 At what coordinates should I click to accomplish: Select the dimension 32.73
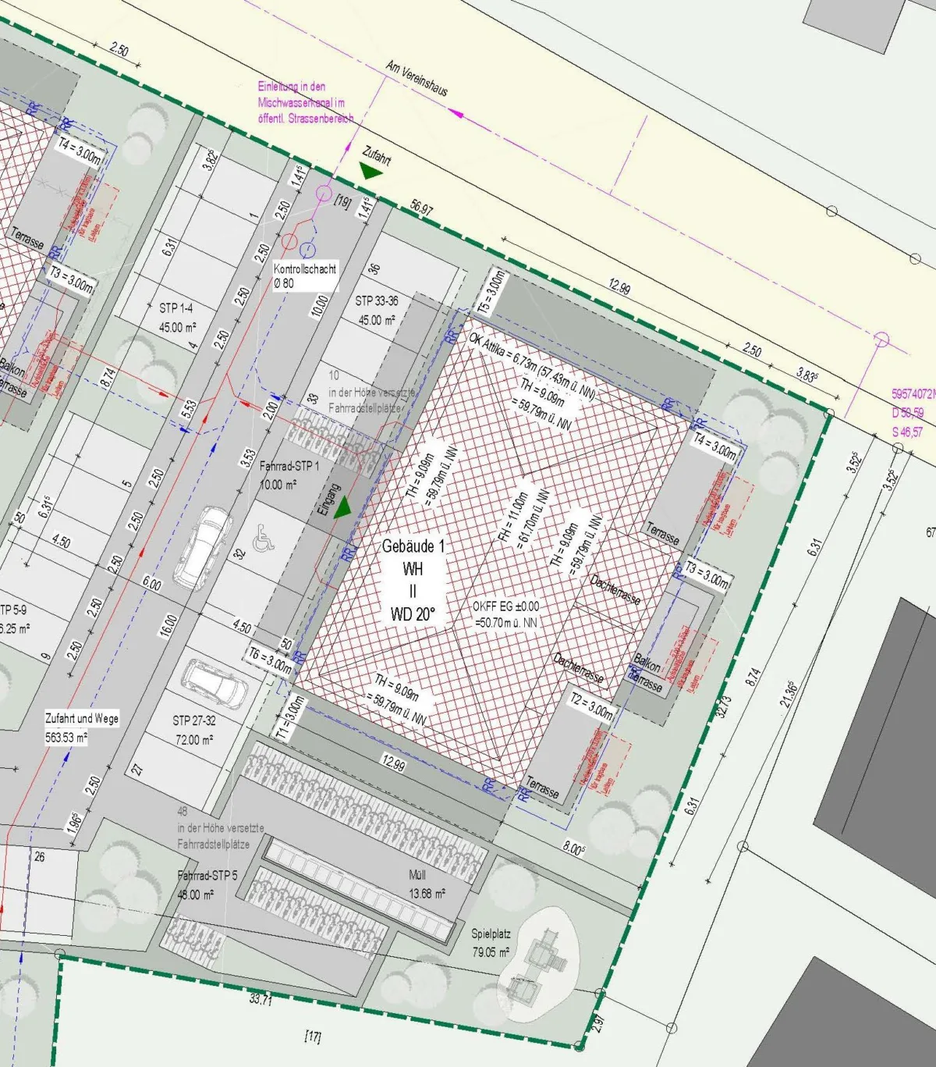coord(725,706)
